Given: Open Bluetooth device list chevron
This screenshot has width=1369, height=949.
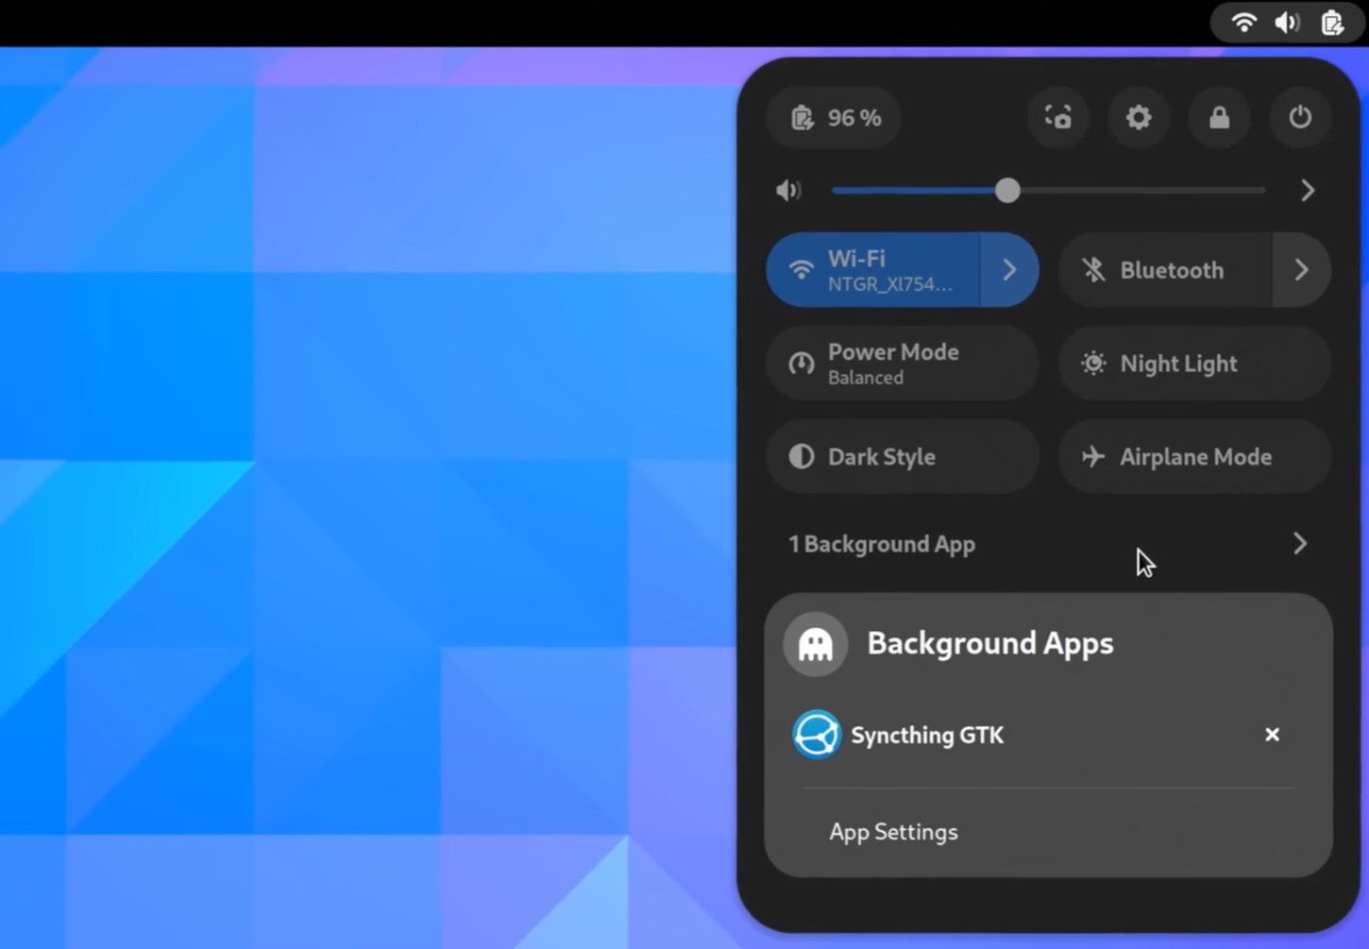Looking at the screenshot, I should point(1302,270).
